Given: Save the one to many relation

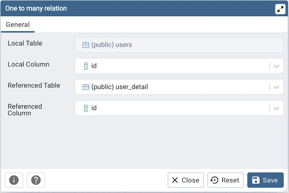Looking at the screenshot, I should tap(265, 180).
